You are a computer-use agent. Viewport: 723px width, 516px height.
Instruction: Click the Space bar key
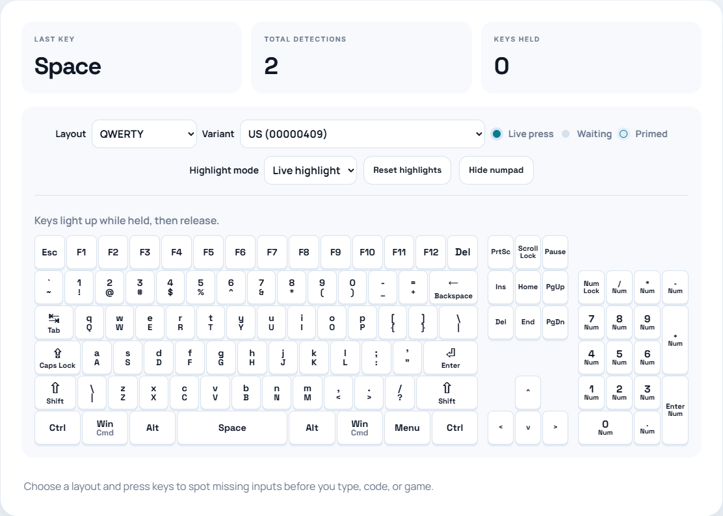(232, 428)
